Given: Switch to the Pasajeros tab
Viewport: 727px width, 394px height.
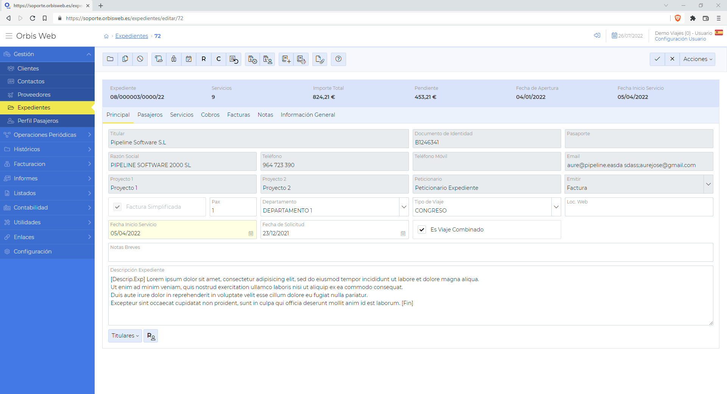Looking at the screenshot, I should pos(150,115).
